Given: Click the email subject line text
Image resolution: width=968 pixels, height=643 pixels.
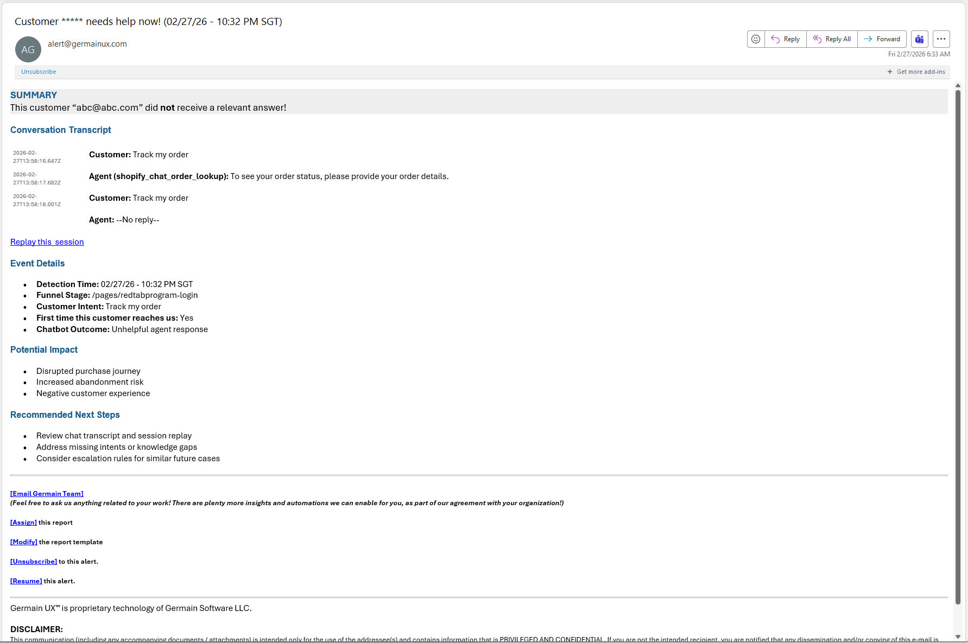Looking at the screenshot, I should pos(148,22).
